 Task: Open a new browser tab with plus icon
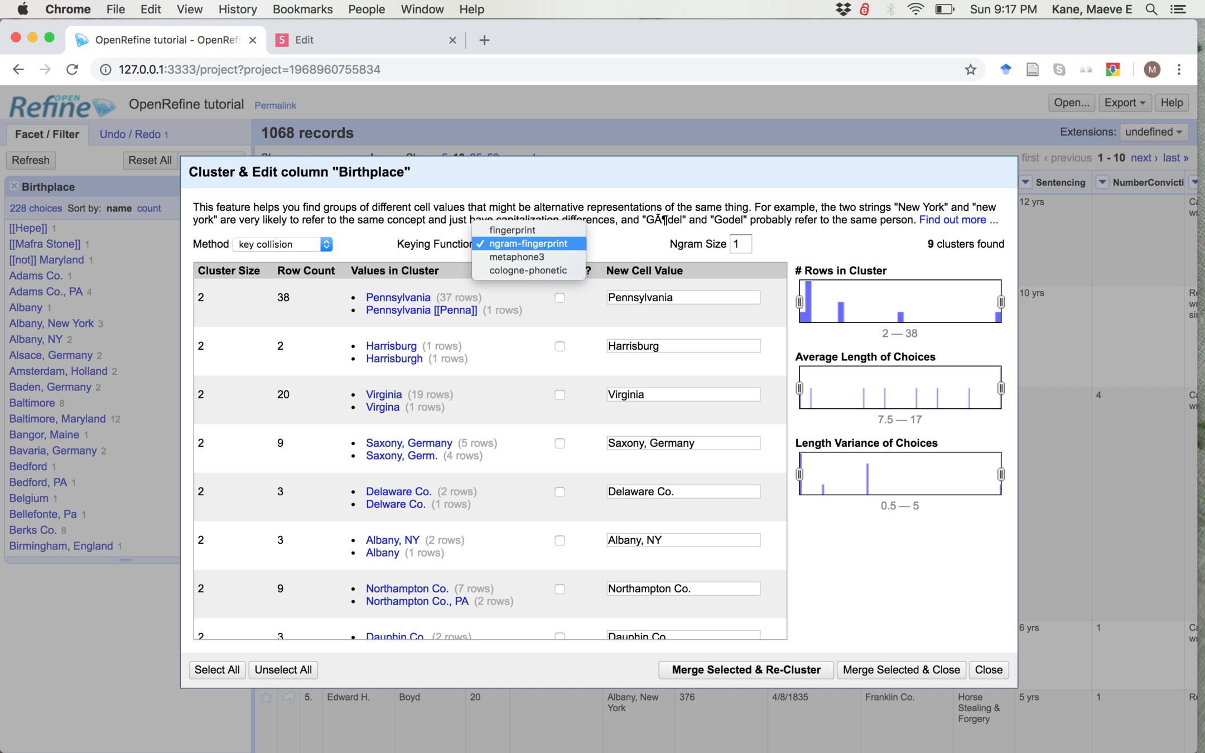coord(484,40)
